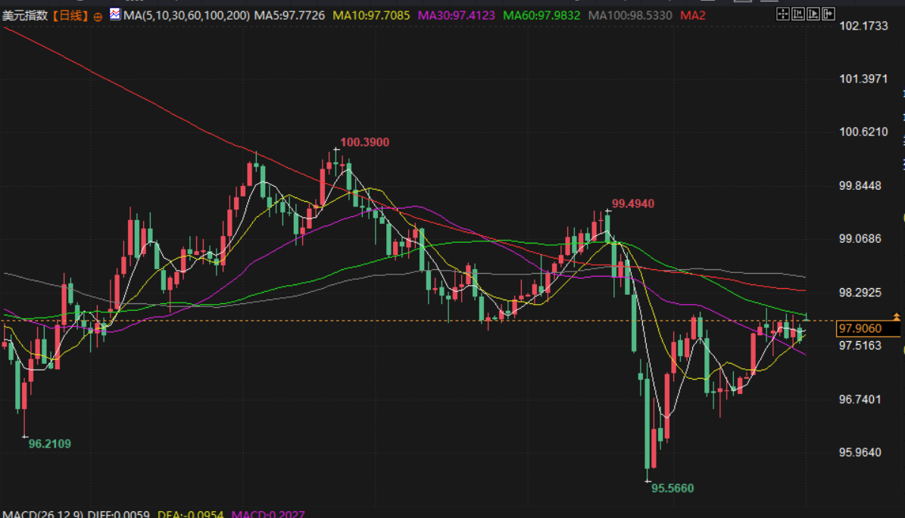The width and height of the screenshot is (905, 518).
Task: Click the 95.5660 lowest price label
Action: [673, 488]
